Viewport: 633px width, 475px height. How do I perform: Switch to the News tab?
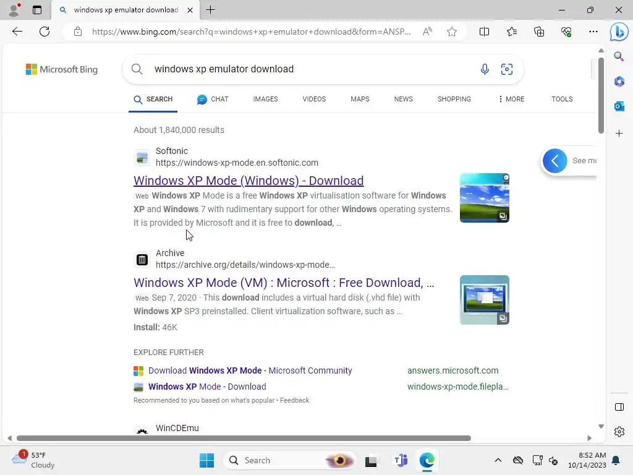pyautogui.click(x=403, y=100)
